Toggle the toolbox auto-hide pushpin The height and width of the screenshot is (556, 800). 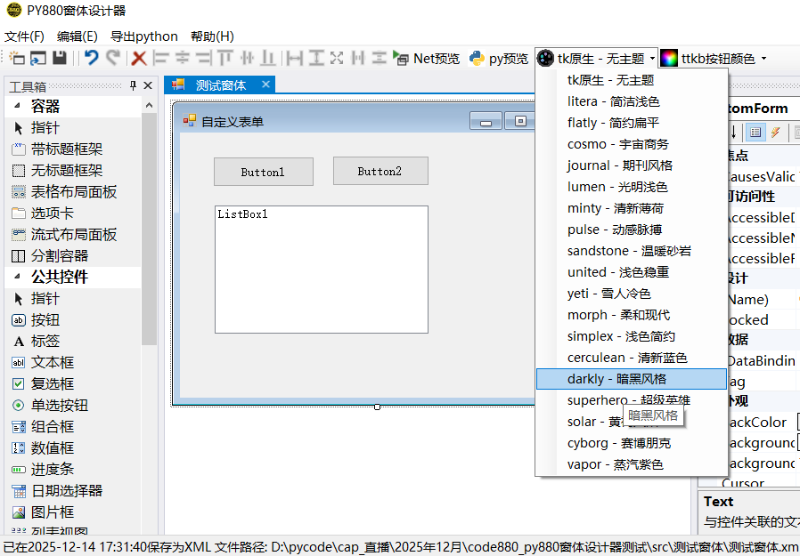[133, 85]
